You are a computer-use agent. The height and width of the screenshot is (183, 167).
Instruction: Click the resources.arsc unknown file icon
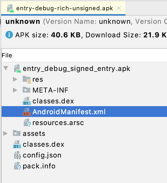27,123
